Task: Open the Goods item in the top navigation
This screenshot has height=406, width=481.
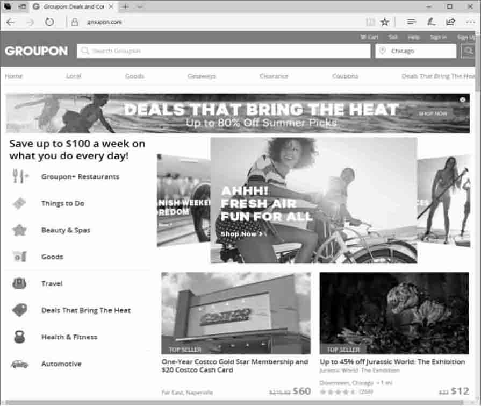Action: [134, 76]
